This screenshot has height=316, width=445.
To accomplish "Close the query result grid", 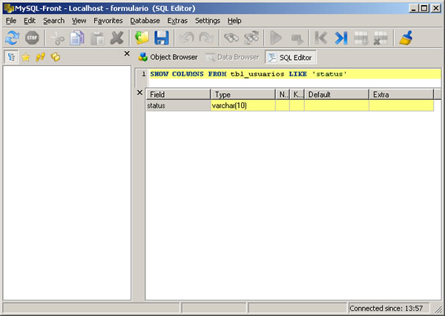I will tap(139, 93).
